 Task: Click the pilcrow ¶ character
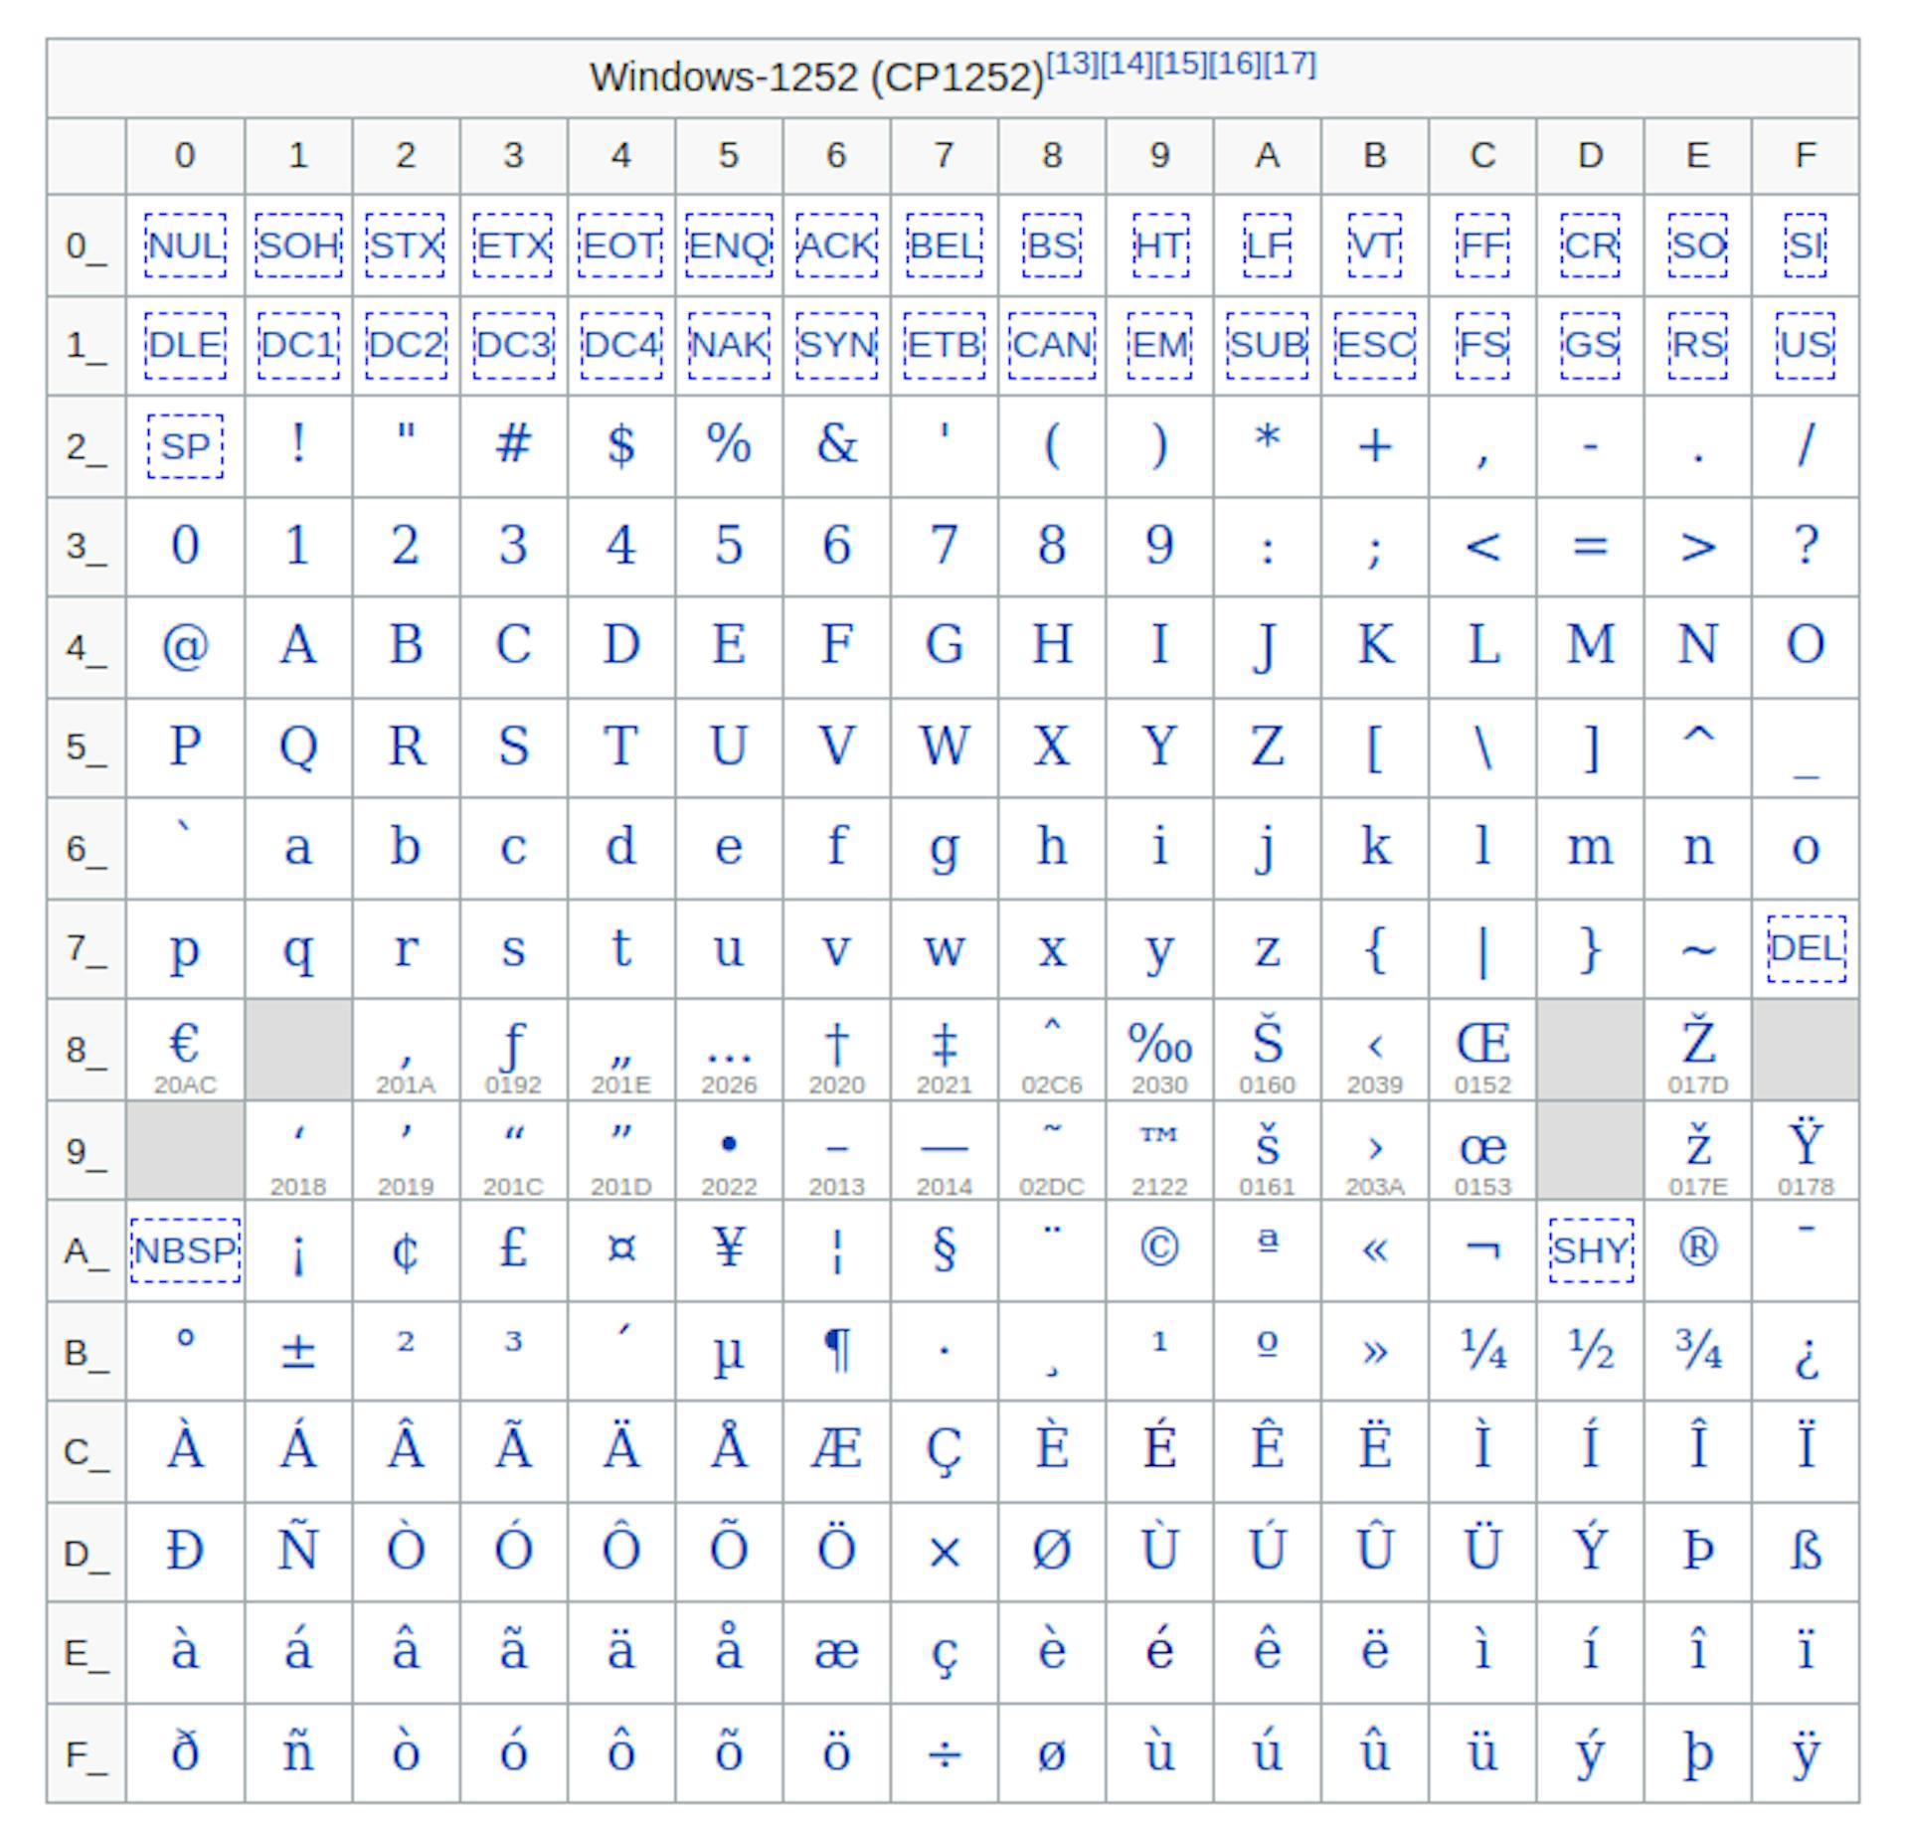[x=836, y=1351]
